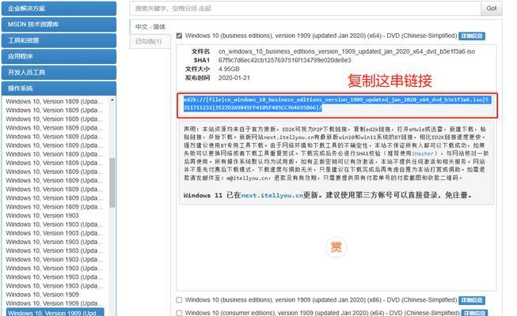Click the sidebar list scroll-up arrow
The image size is (517, 316).
(x=112, y=100)
